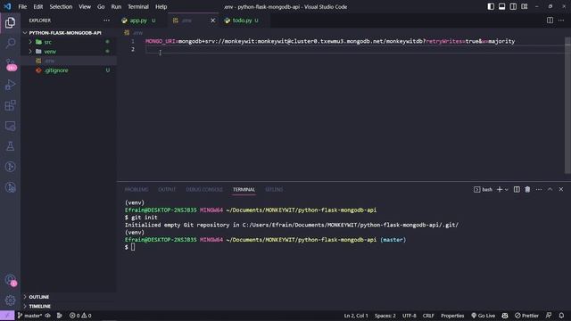Image resolution: width=571 pixels, height=321 pixels.
Task: Open the Explorer view in activity bar
Action: (10, 23)
